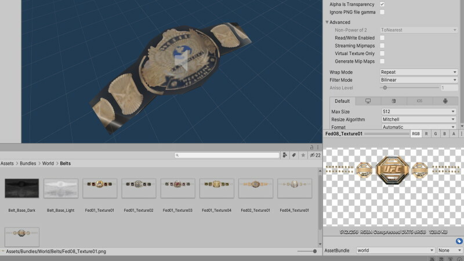The image size is (464, 261).
Task: Enable Ignore PNG file gamma
Action: [382, 12]
